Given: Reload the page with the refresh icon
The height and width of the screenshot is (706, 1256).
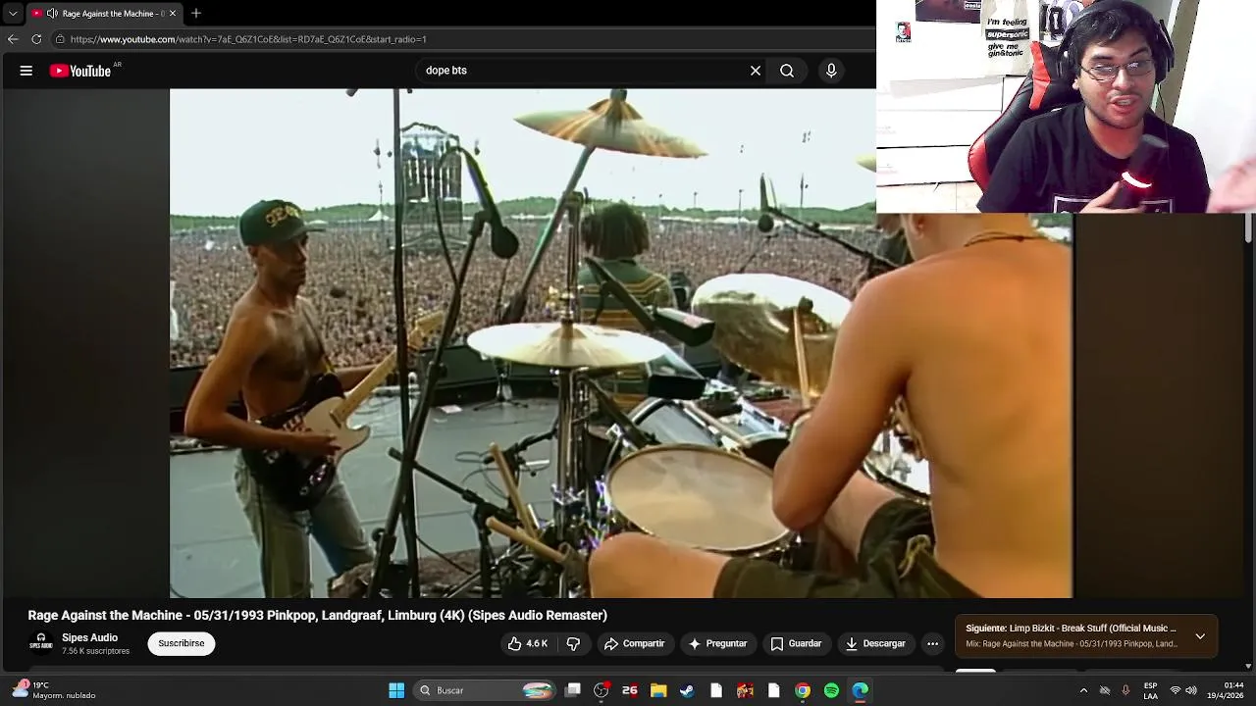Looking at the screenshot, I should click(x=36, y=39).
